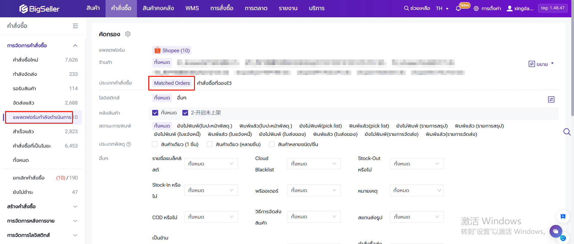574x244 pixels.
Task: Check the สินค้าเดียว (1 ชิ้น) checkbox
Action: point(155,144)
